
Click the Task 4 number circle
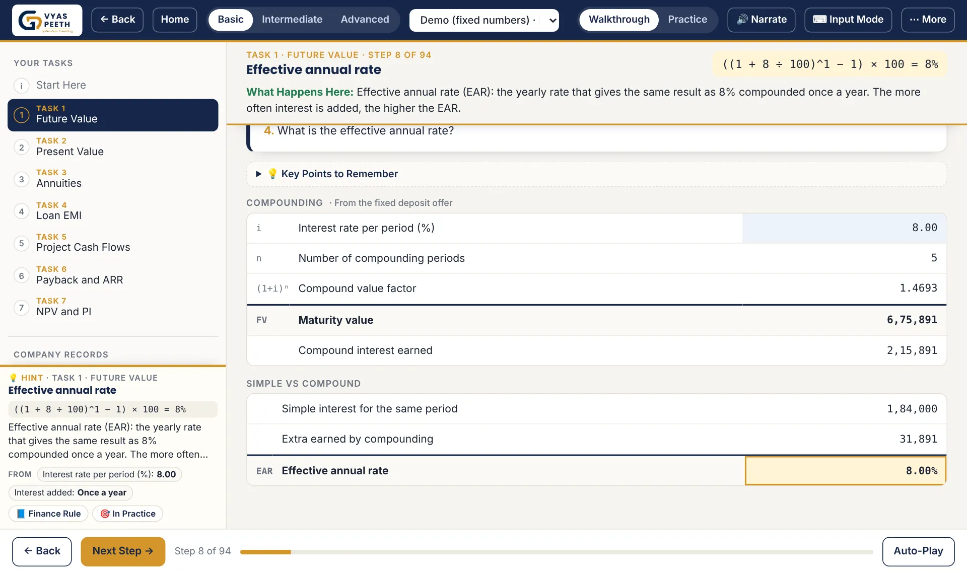pyautogui.click(x=21, y=211)
